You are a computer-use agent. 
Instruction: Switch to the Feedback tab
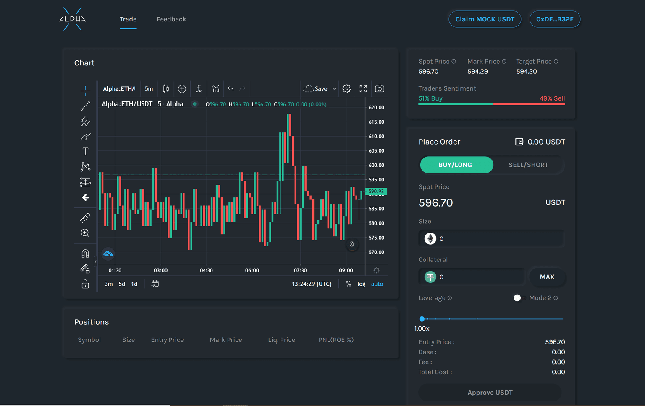pyautogui.click(x=171, y=19)
